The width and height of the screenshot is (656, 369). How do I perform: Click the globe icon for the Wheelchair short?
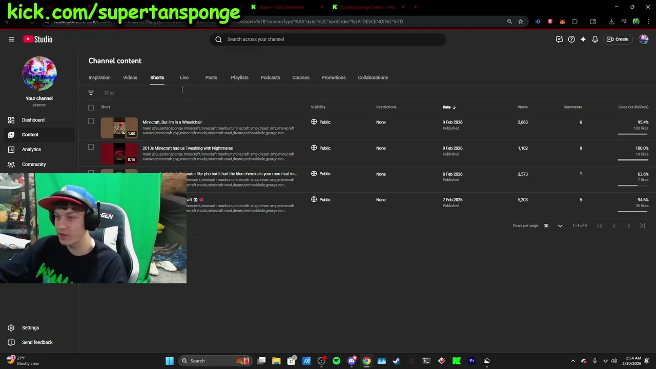(x=314, y=122)
